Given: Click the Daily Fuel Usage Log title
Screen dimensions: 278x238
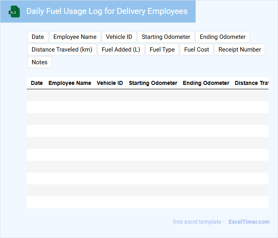Looking at the screenshot, I should (x=107, y=11).
